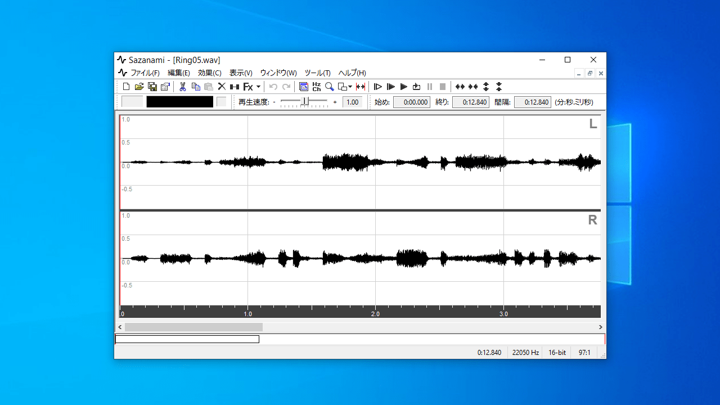The image size is (720, 405).
Task: Open the ヘルプ(H) menu
Action: (352, 73)
